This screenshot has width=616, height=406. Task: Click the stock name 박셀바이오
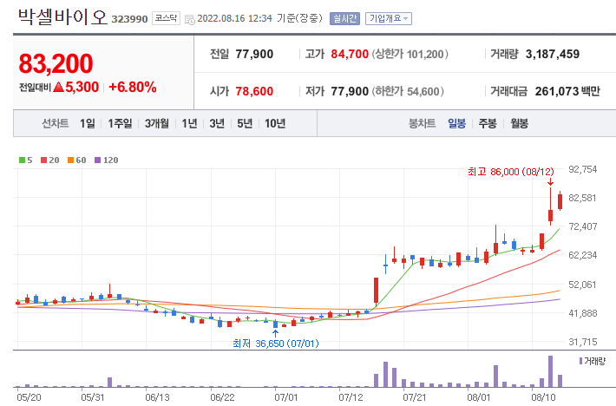(x=62, y=16)
